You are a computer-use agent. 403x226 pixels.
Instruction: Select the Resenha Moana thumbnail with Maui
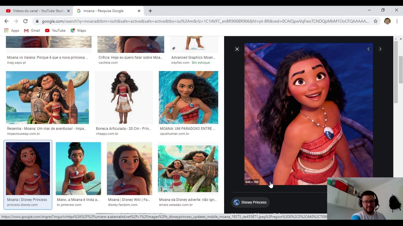47,98
